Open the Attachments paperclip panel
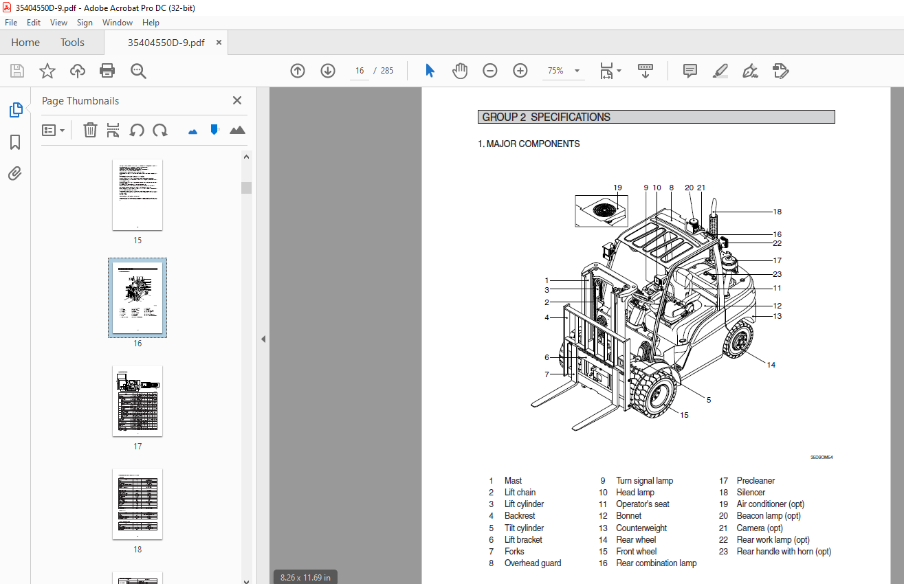 tap(15, 173)
